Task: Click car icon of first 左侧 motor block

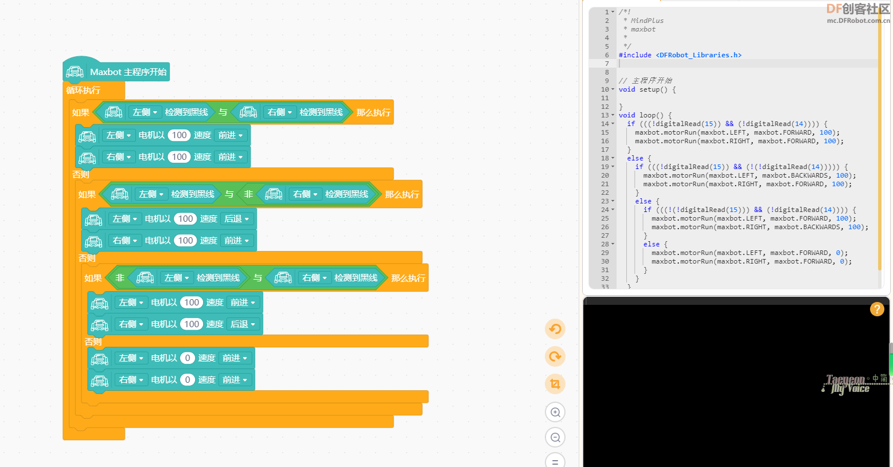Action: coord(87,136)
